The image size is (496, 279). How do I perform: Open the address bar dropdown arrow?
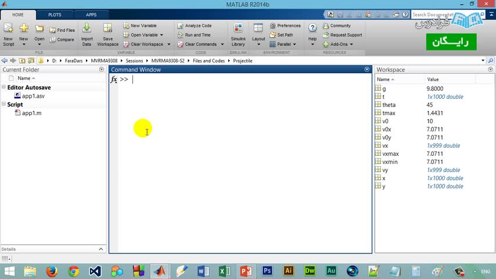pyautogui.click(x=483, y=60)
